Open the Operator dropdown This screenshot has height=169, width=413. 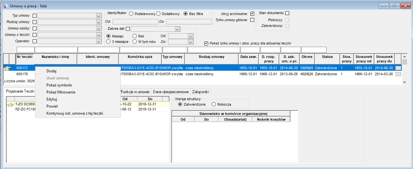98,41
